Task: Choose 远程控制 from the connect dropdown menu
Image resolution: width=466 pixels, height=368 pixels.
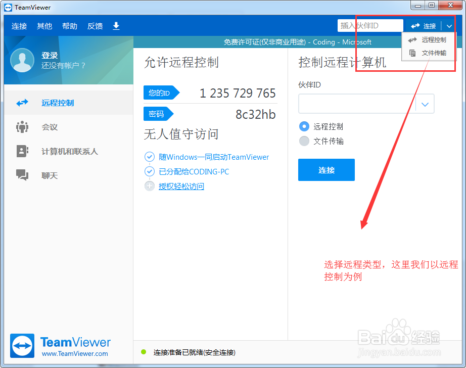Action: tap(428, 40)
